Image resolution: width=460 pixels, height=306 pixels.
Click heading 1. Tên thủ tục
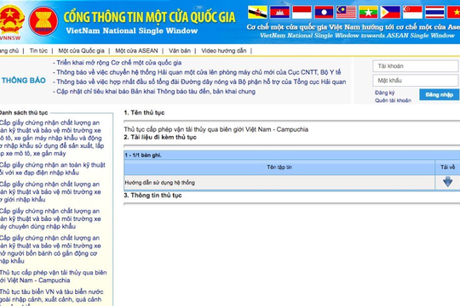[144, 113]
